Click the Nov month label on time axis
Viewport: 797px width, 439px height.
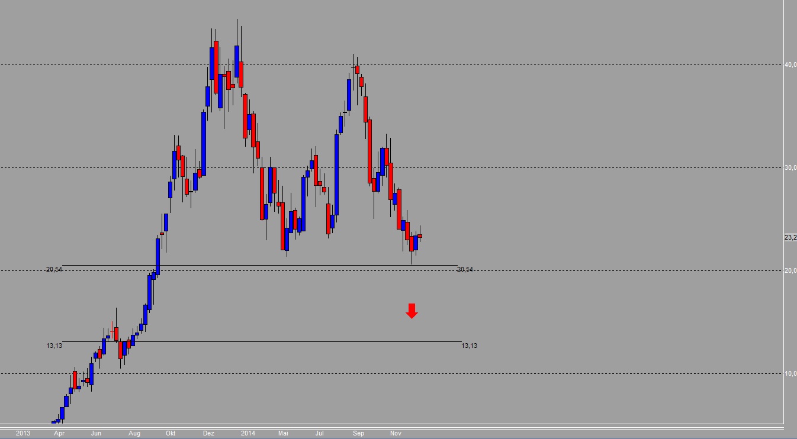[396, 433]
